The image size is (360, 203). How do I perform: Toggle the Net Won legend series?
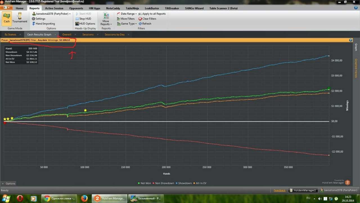144,183
